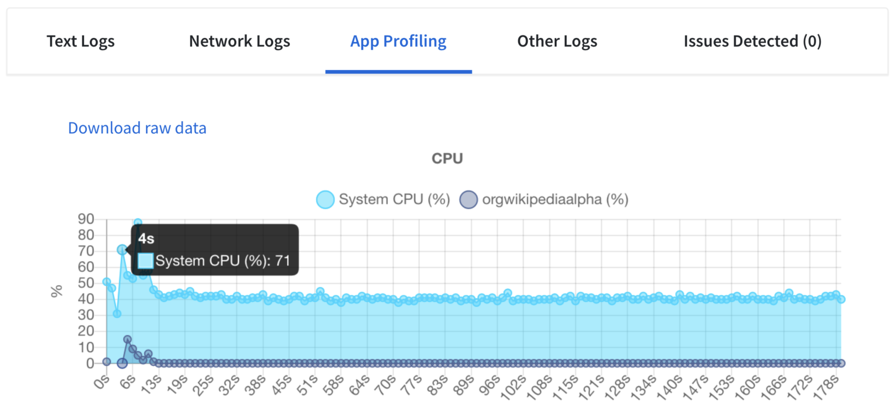896x417 pixels.
Task: Click the System CPU peak point near 88%
Action: pyautogui.click(x=138, y=222)
